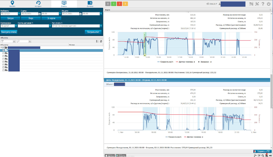The image size is (273, 157).
Task: Collapse the root folder tree node
Action: click(x=1, y=48)
